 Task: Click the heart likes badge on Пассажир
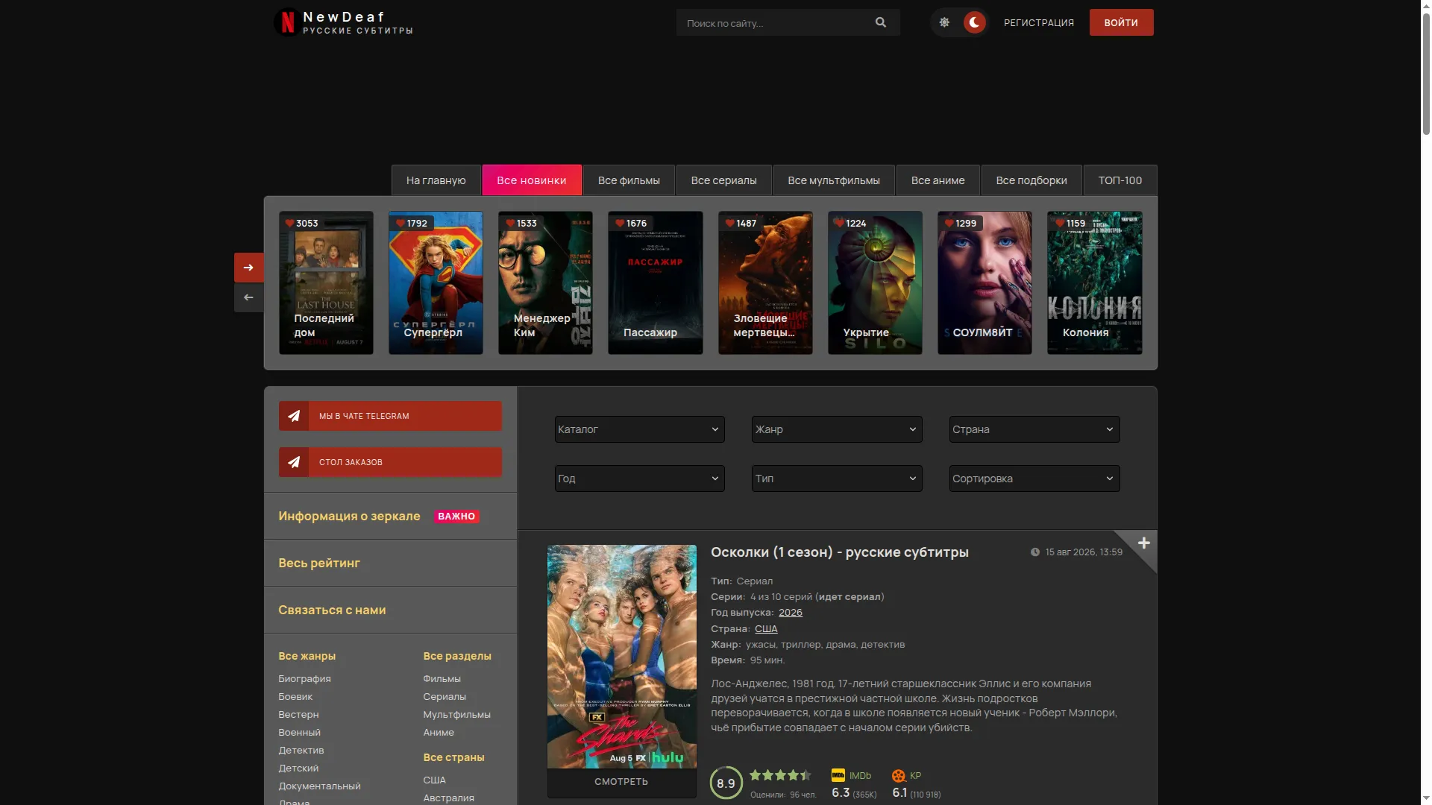coord(631,223)
